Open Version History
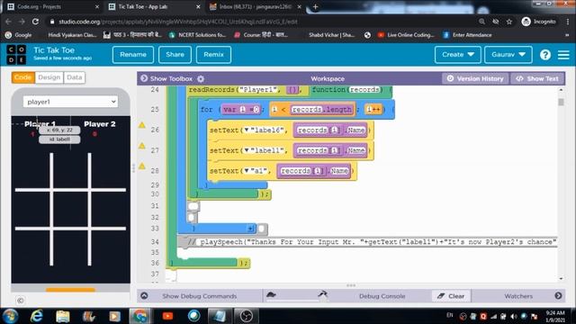Viewport: 576px width, 324px height. click(475, 78)
